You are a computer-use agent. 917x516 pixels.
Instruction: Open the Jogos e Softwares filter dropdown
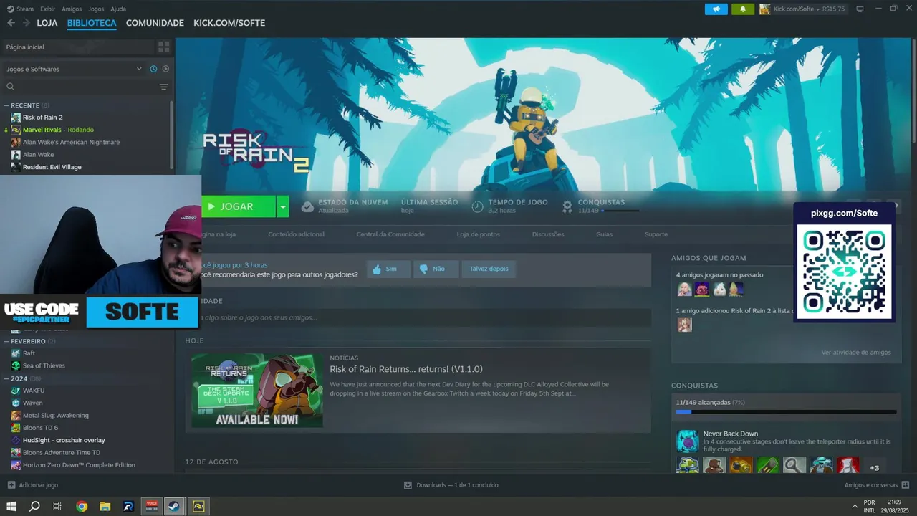click(74, 69)
